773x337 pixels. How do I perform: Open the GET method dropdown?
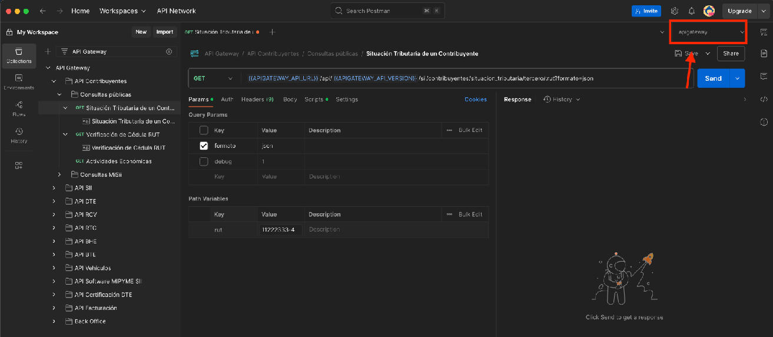(214, 78)
